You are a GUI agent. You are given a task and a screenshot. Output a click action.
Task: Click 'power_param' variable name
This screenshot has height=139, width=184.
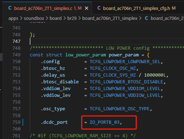(x=123, y=55)
